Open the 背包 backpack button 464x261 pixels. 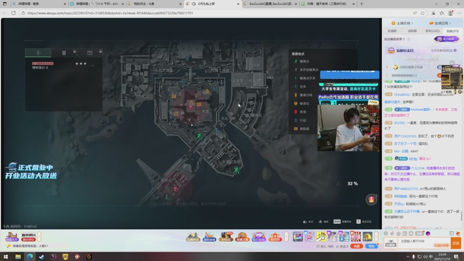(371, 246)
